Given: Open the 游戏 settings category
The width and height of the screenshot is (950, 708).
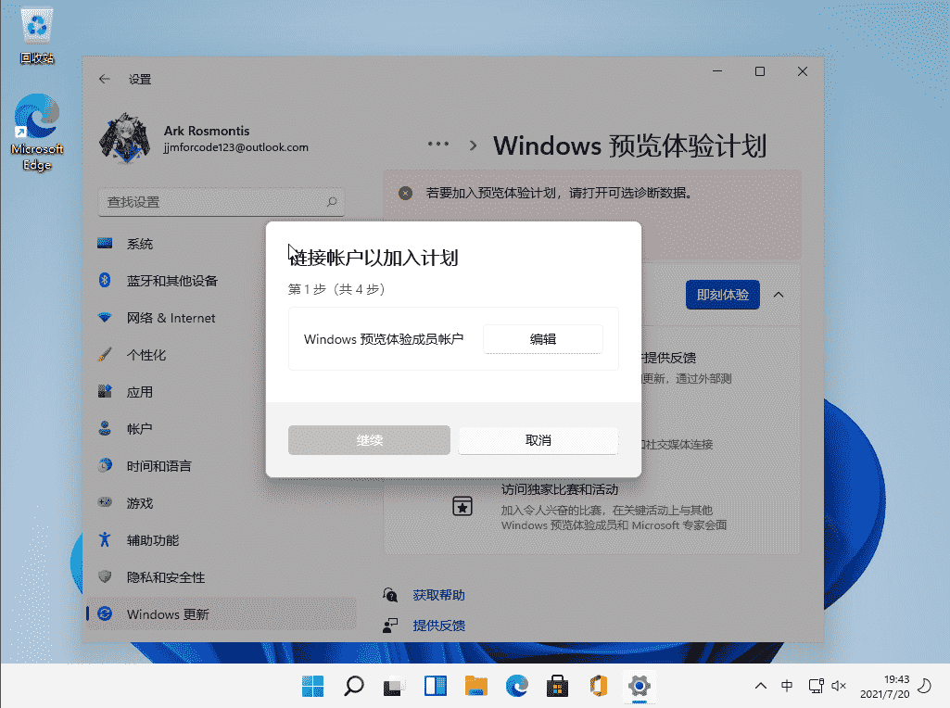Looking at the screenshot, I should 222,502.
